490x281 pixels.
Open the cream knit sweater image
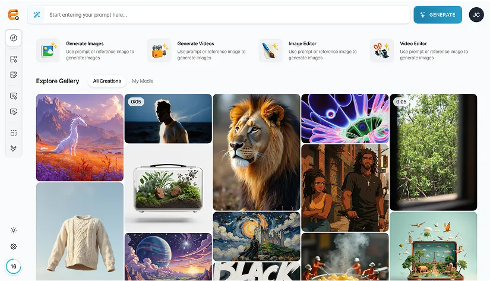(80, 232)
